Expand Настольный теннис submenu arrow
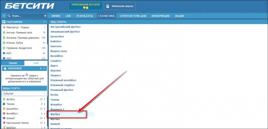 click(x=45, y=123)
